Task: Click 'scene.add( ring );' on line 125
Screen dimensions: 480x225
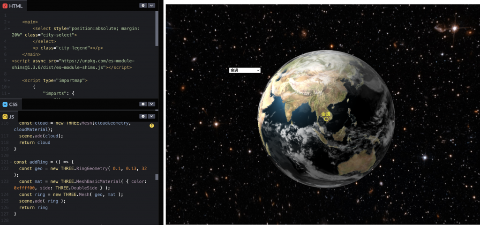Action: pyautogui.click(x=42, y=201)
